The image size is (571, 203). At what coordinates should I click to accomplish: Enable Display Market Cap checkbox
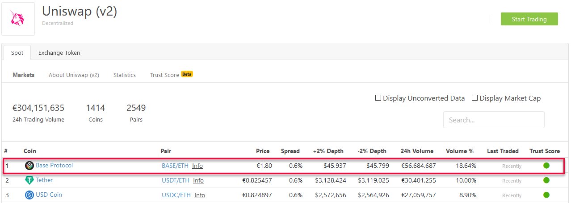tap(475, 98)
